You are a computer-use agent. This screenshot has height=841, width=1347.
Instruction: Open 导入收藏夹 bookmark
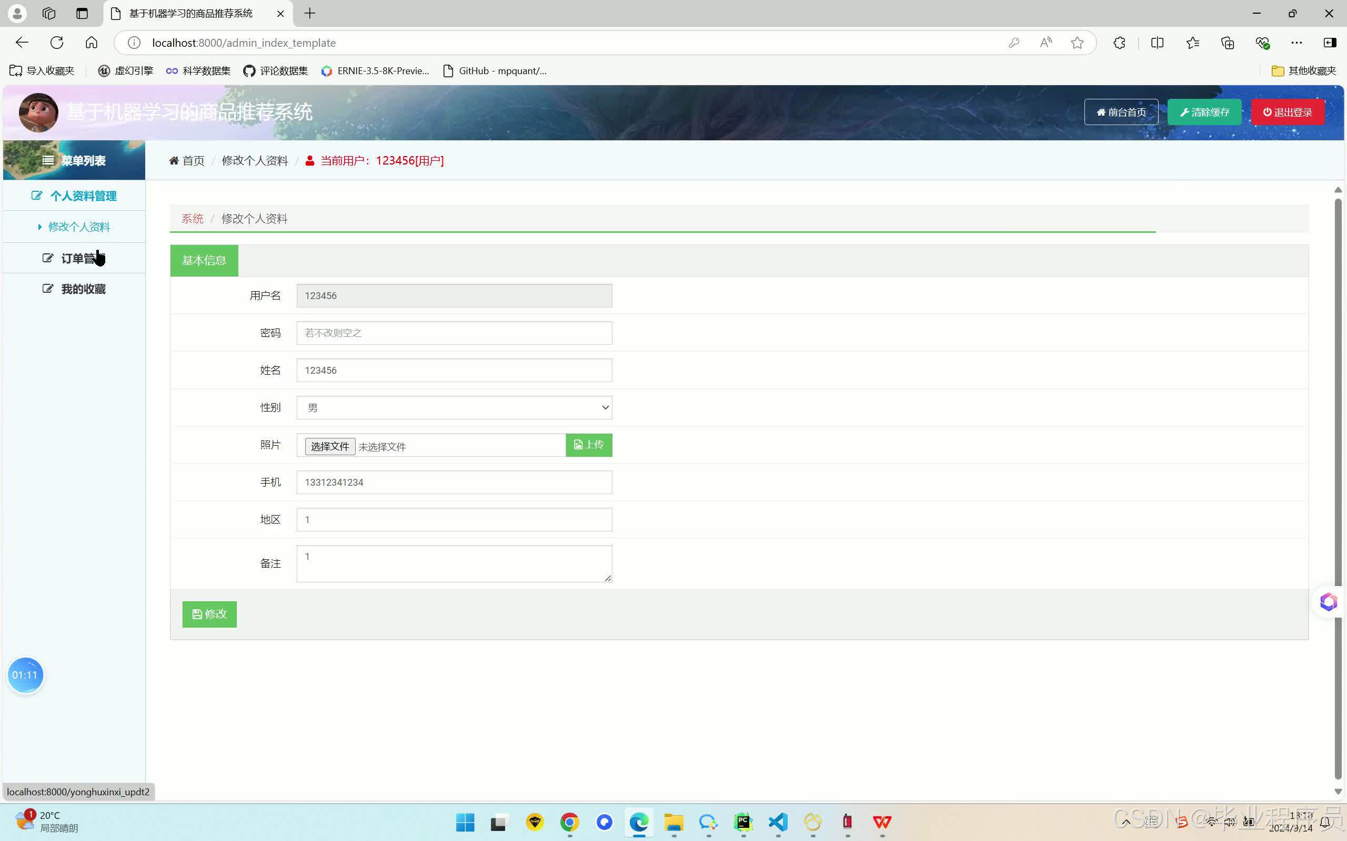click(42, 70)
